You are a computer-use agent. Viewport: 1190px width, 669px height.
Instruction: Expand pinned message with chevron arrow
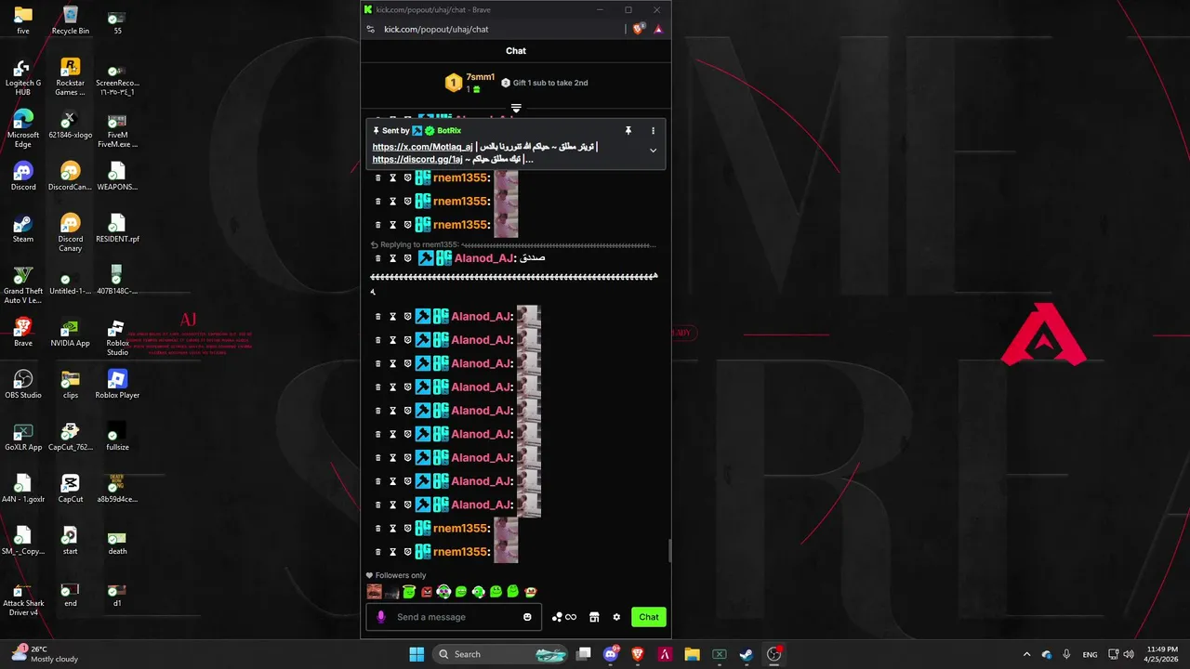tap(653, 151)
